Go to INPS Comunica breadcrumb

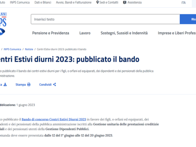pos(12,49)
